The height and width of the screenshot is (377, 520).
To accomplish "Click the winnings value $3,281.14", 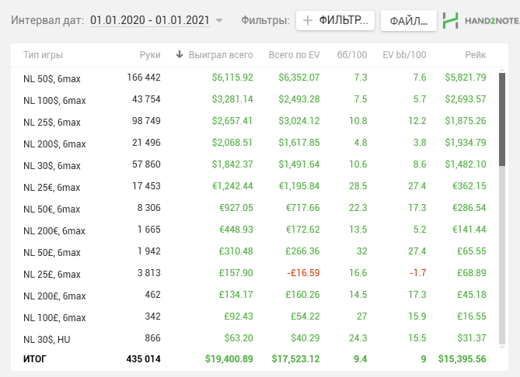I will 232,99.
